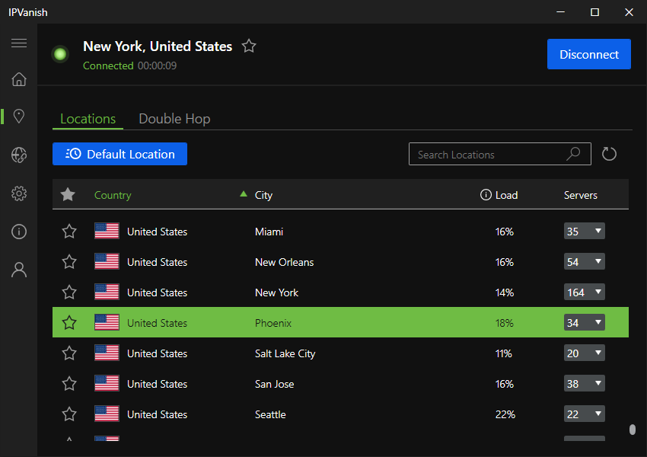Viewport: 647px width, 457px height.
Task: Open Info via sidebar circle-i icon
Action: [19, 232]
